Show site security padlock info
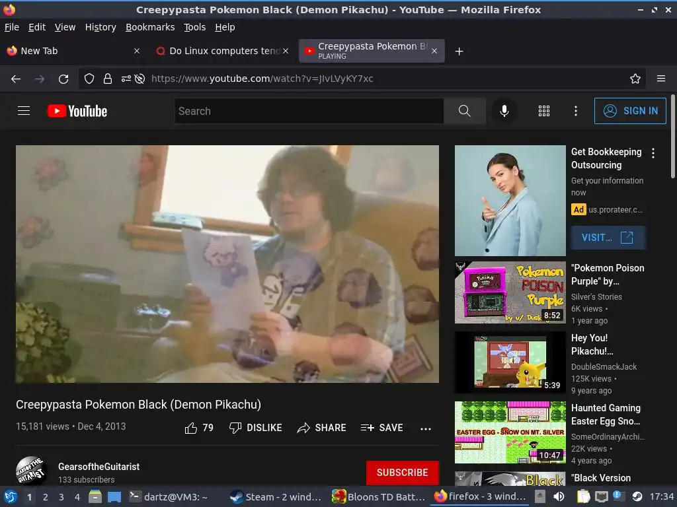 (108, 79)
